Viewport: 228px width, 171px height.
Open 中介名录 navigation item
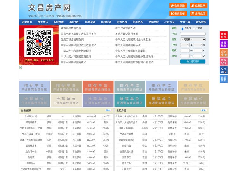click(x=185, y=22)
